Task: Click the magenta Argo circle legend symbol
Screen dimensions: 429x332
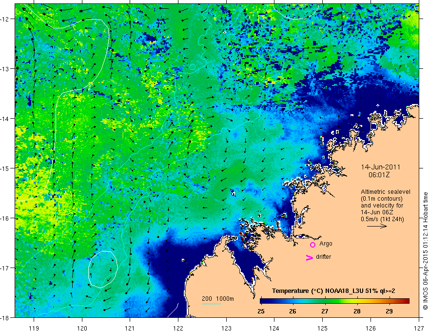Action: tap(312, 245)
